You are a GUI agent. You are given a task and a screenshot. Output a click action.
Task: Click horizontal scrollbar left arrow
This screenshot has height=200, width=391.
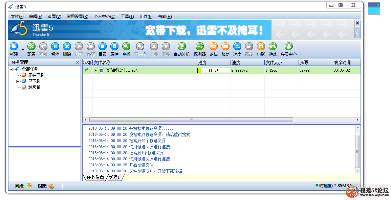click(85, 120)
